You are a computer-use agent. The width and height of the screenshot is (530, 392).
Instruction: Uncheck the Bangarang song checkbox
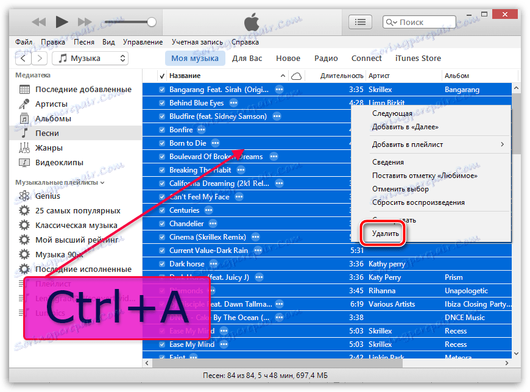pyautogui.click(x=162, y=90)
